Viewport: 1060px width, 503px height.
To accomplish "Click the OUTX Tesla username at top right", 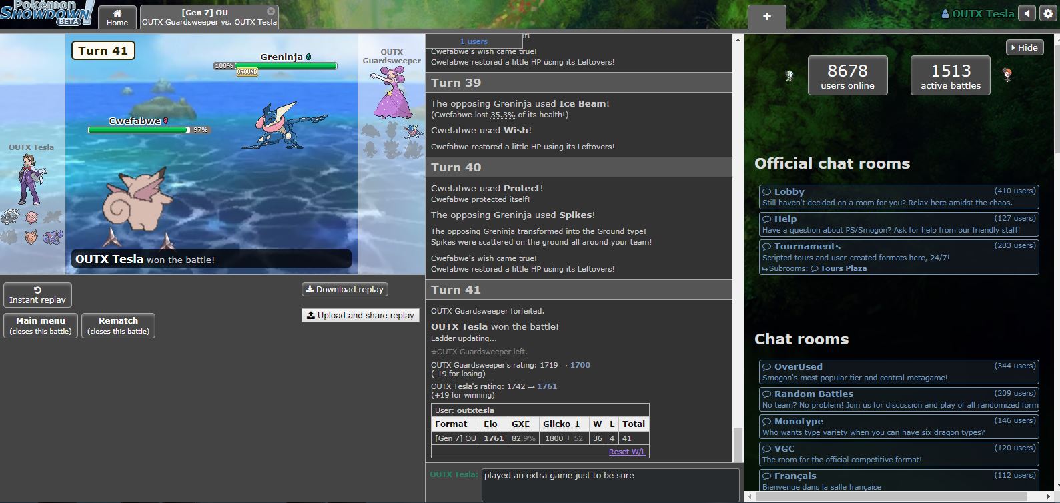I will (978, 13).
